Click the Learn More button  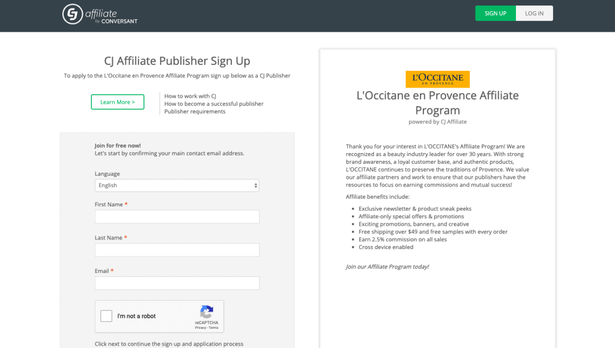click(118, 102)
